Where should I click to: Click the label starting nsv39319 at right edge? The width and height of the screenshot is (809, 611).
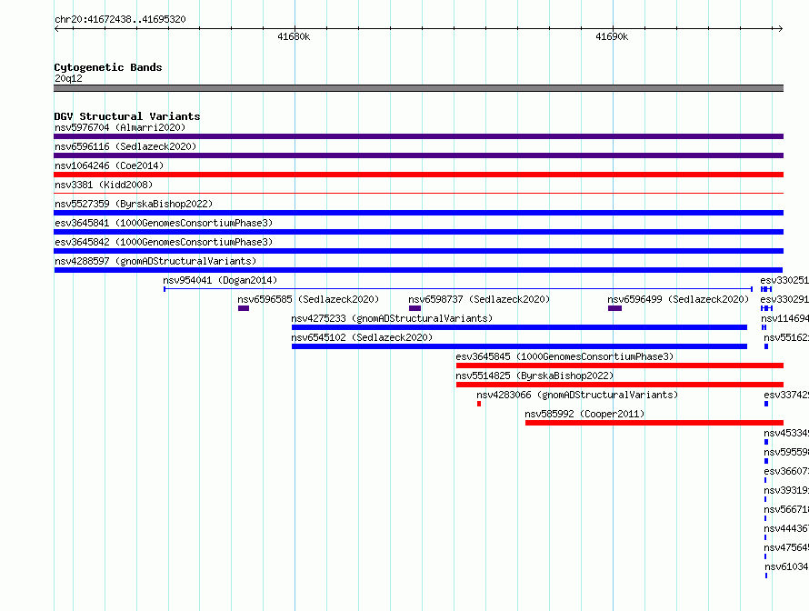786,490
